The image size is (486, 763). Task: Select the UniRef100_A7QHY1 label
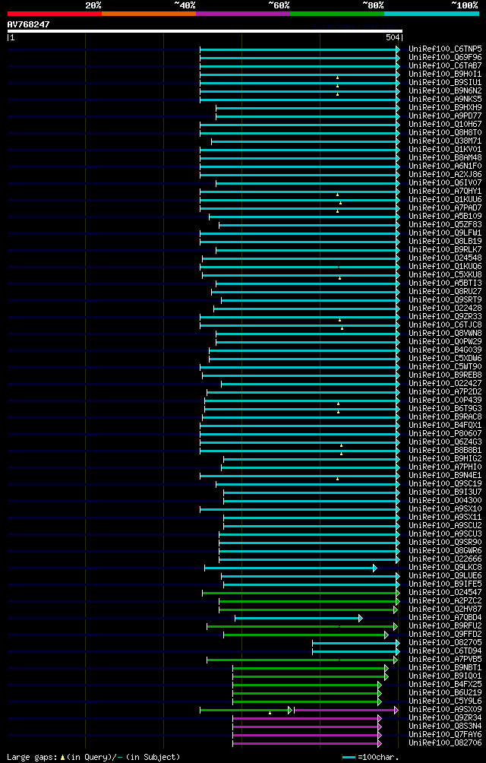(445, 192)
